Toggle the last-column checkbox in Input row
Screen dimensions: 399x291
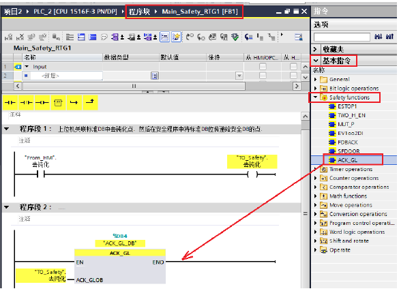coord(293,67)
